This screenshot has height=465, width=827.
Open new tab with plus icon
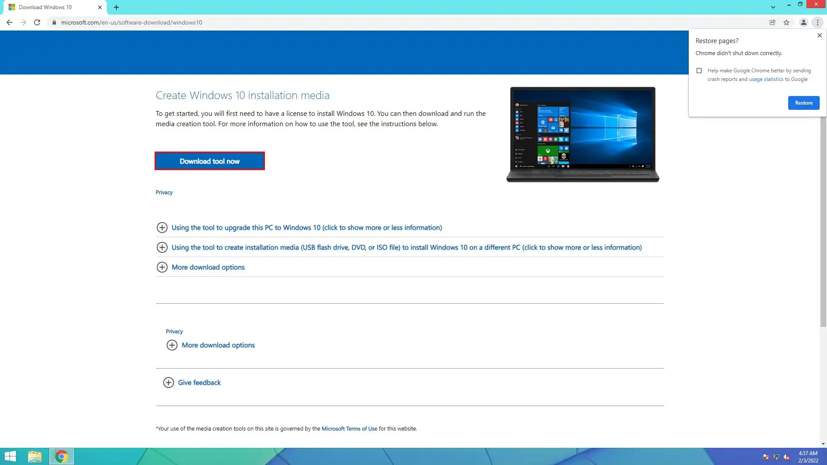(x=116, y=7)
